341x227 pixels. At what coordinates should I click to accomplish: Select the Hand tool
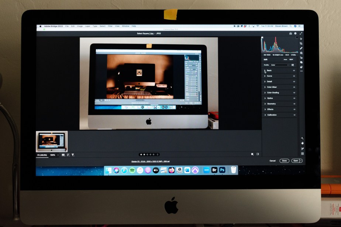tap(302, 143)
